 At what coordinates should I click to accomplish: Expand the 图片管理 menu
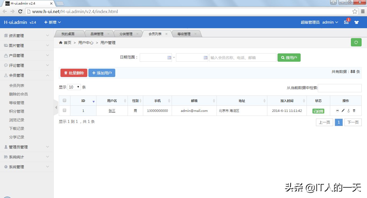click(x=27, y=46)
